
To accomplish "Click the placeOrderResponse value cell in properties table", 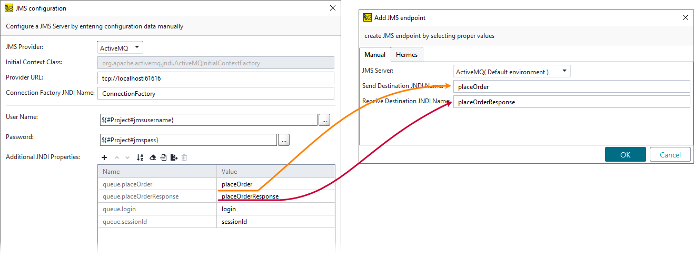I will click(x=275, y=196).
